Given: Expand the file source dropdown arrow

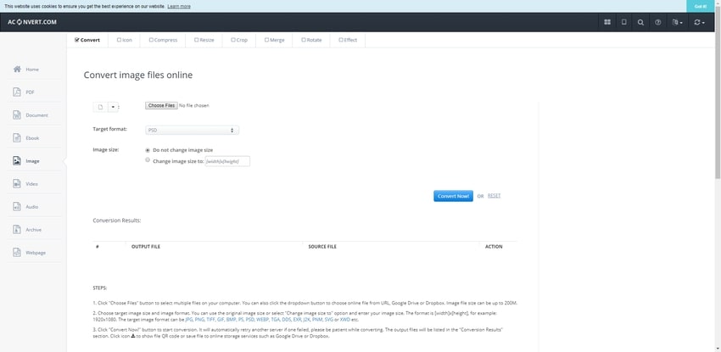Looking at the screenshot, I should 114,107.
